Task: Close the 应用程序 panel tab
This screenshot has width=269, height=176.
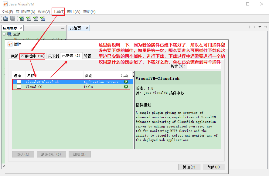Action: coord(21,28)
